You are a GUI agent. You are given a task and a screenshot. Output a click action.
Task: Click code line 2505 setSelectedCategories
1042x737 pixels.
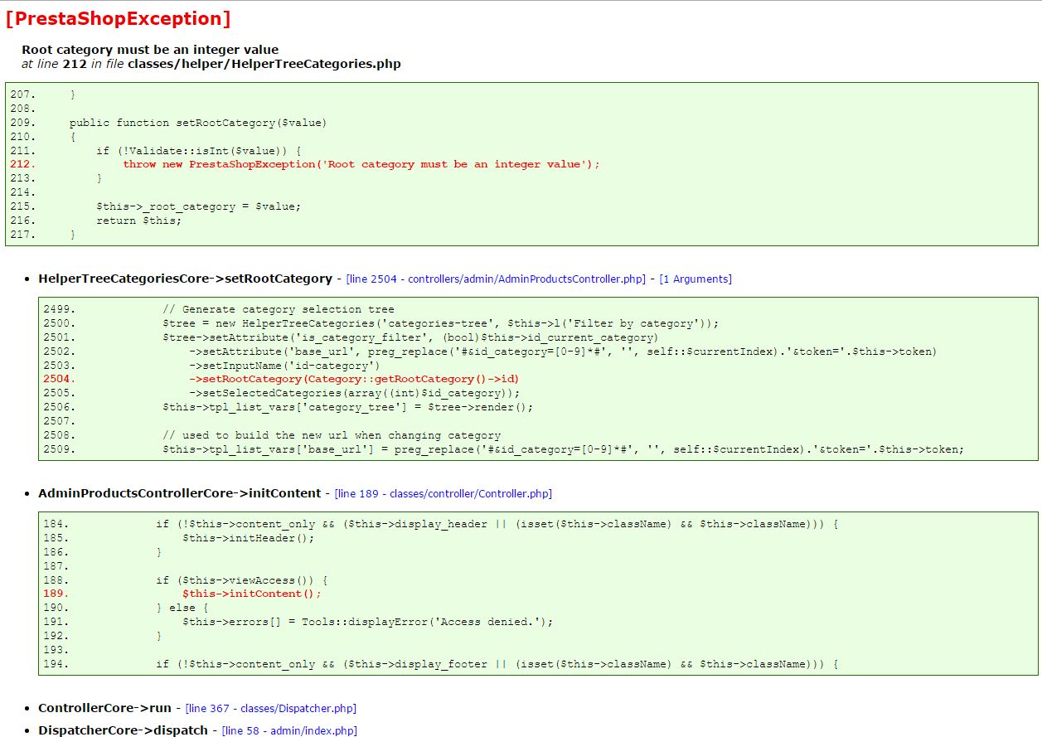(x=354, y=393)
